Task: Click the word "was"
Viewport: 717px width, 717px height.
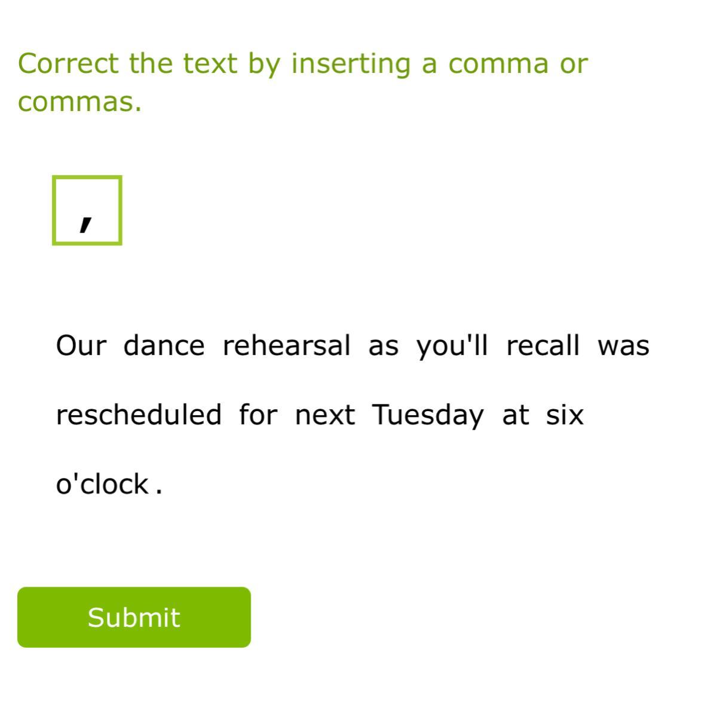Action: [x=623, y=345]
